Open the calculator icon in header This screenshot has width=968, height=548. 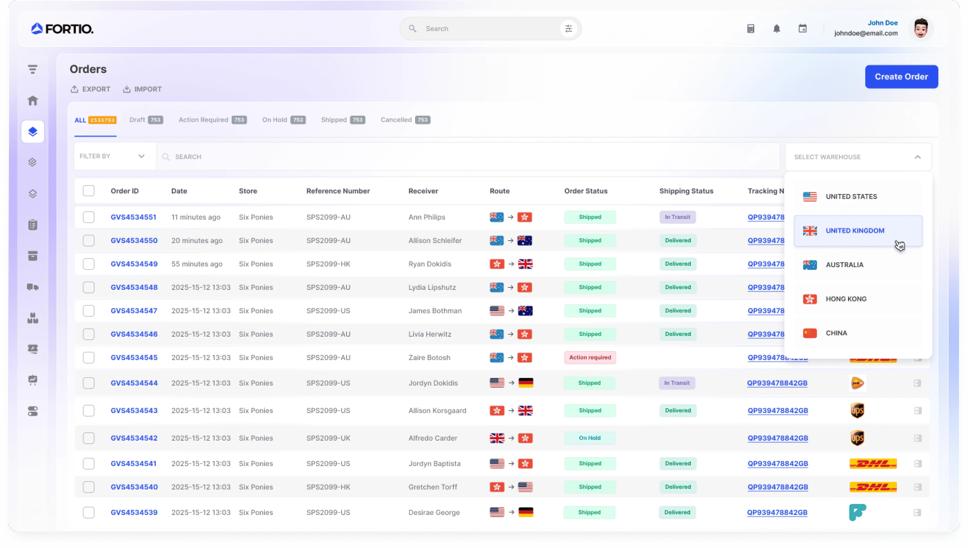tap(750, 29)
